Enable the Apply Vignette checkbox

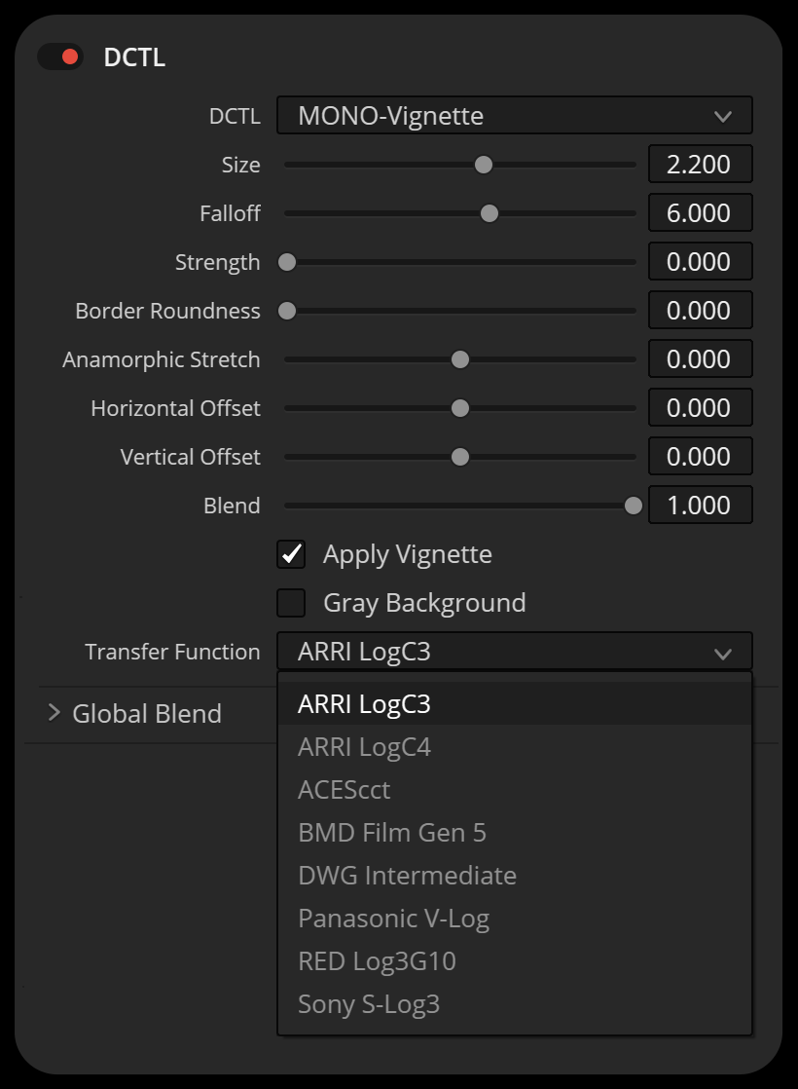point(291,554)
